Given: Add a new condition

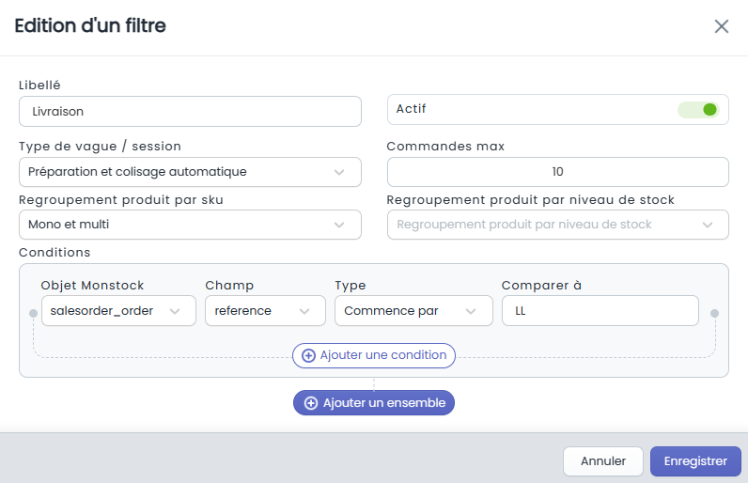Looking at the screenshot, I should point(373,356).
